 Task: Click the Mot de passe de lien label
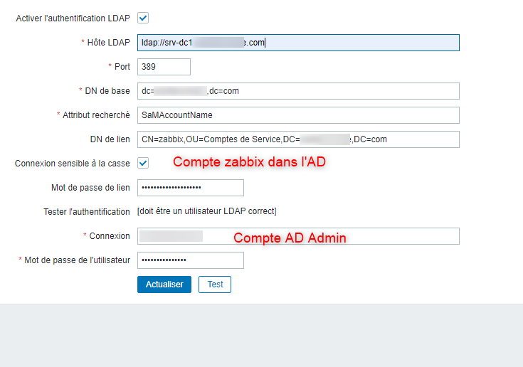coord(90,188)
